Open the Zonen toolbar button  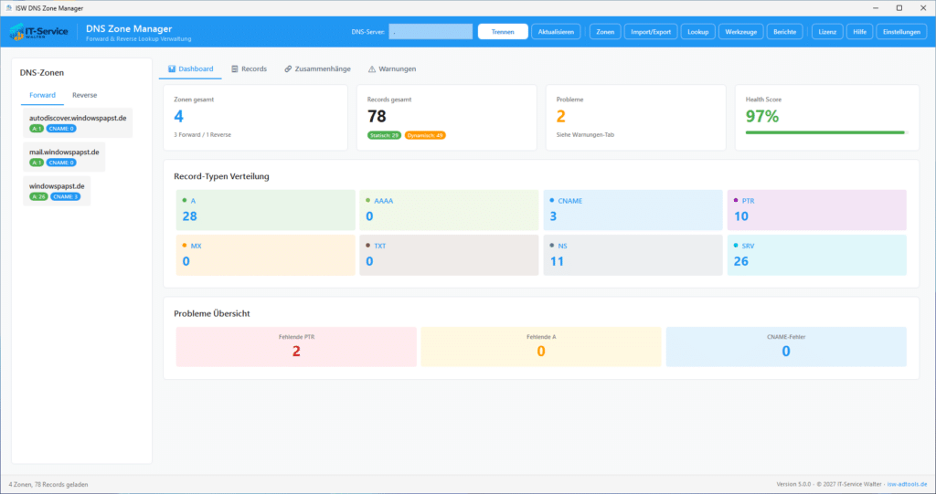coord(605,32)
